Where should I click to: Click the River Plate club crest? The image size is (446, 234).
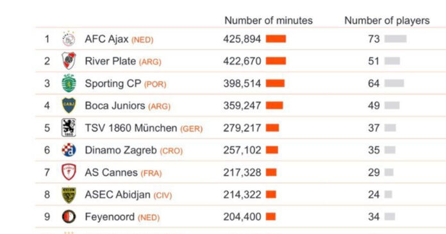[69, 61]
